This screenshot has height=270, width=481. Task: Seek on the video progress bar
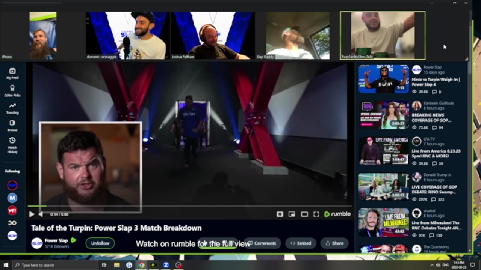[190, 206]
